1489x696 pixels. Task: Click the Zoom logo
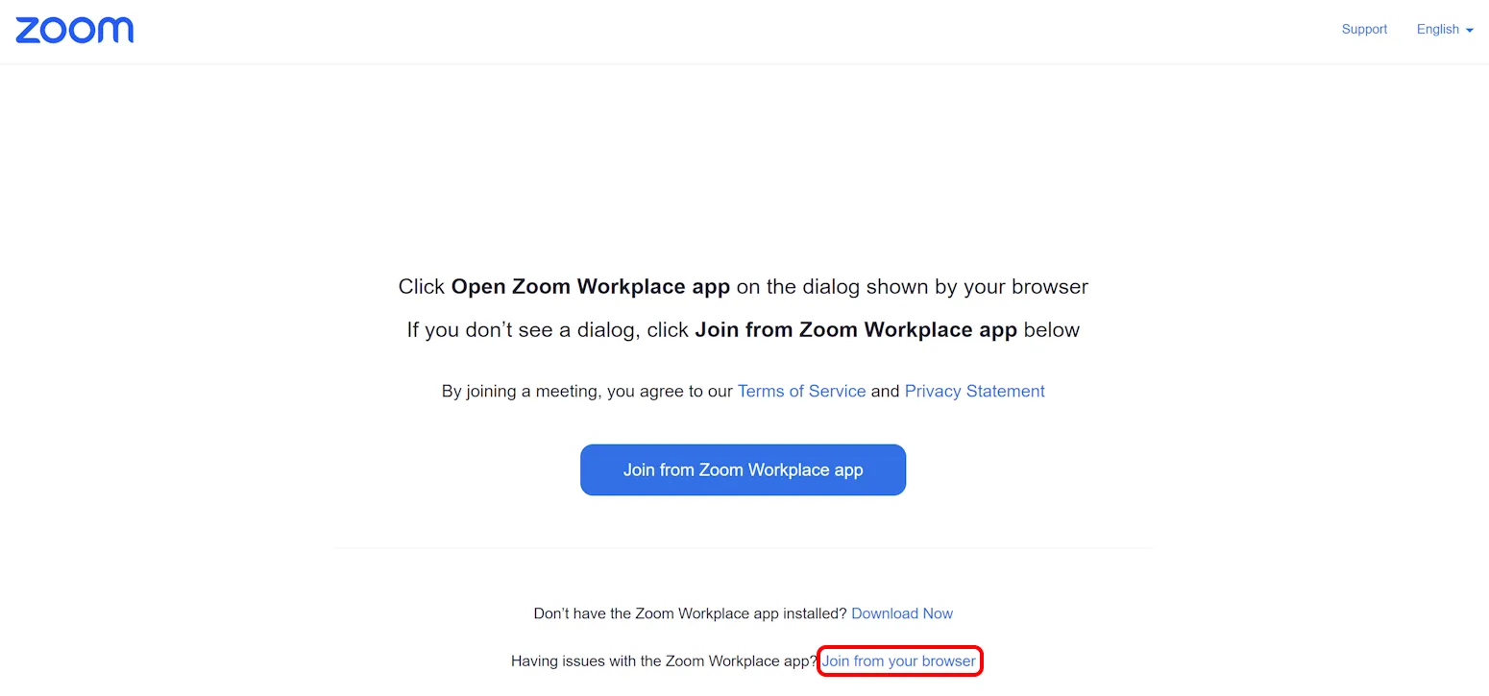(74, 30)
